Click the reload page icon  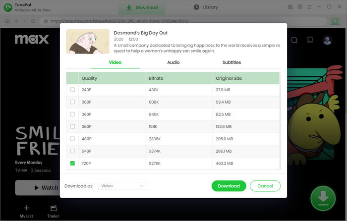coord(35,22)
